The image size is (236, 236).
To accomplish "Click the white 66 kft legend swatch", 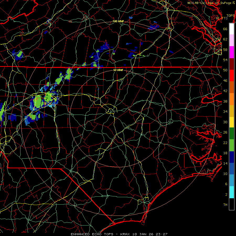I will tap(232, 29).
